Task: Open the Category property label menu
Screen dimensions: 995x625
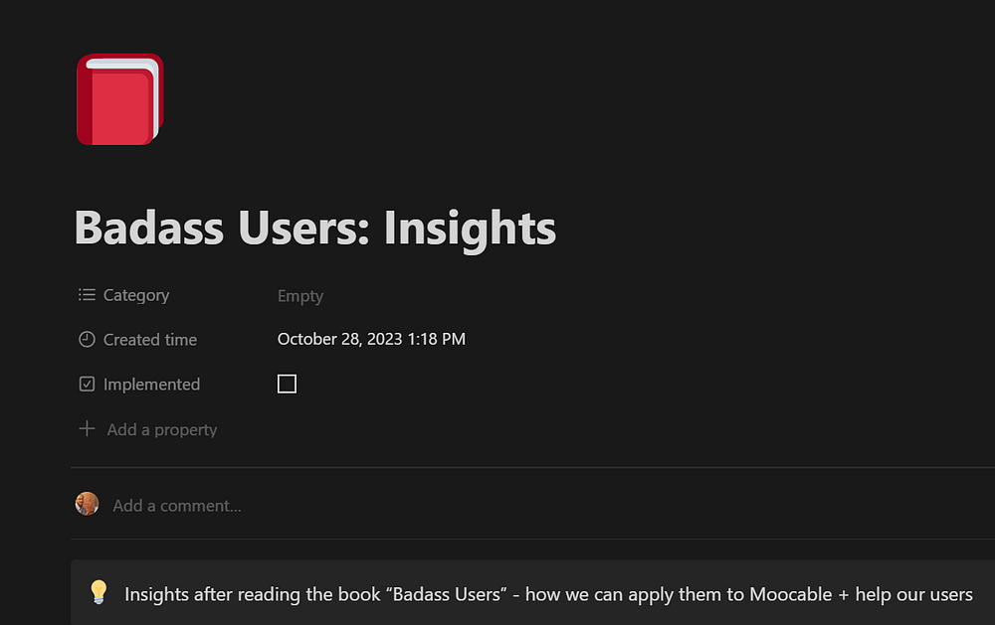Action: [x=136, y=295]
